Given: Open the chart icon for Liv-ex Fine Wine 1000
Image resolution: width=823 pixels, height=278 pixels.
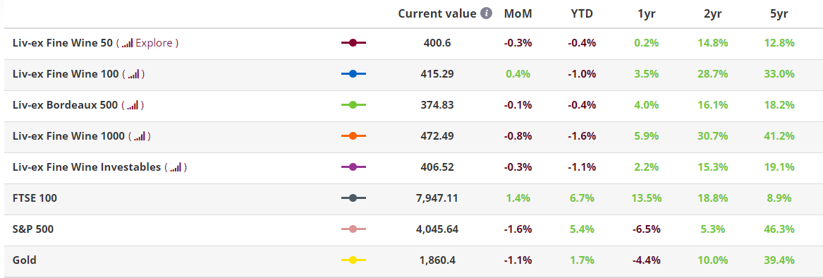Looking at the screenshot, I should pyautogui.click(x=139, y=137).
